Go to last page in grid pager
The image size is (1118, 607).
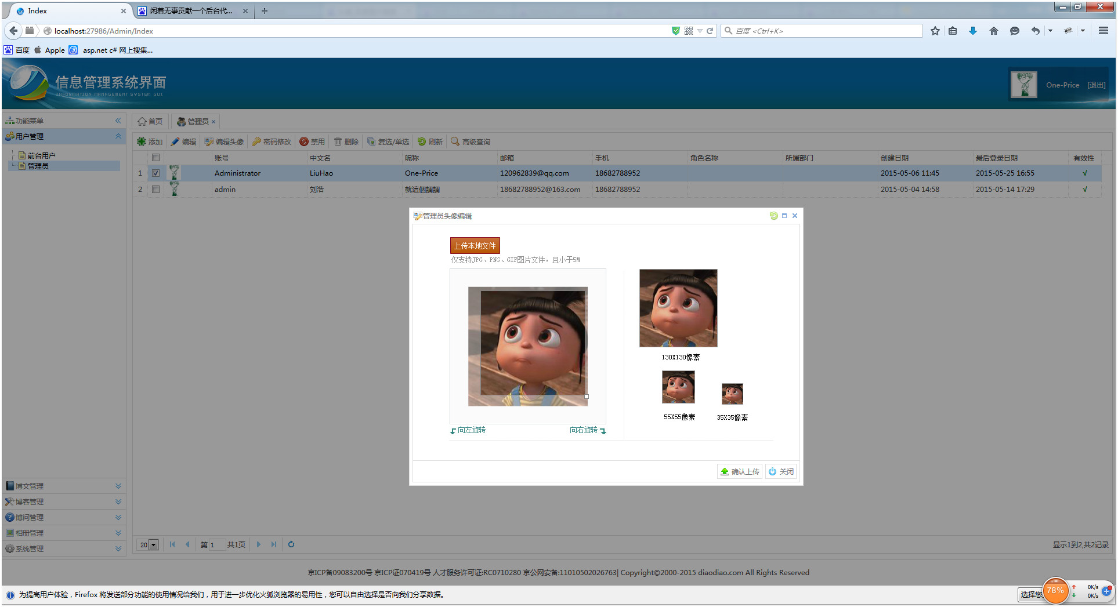[274, 544]
